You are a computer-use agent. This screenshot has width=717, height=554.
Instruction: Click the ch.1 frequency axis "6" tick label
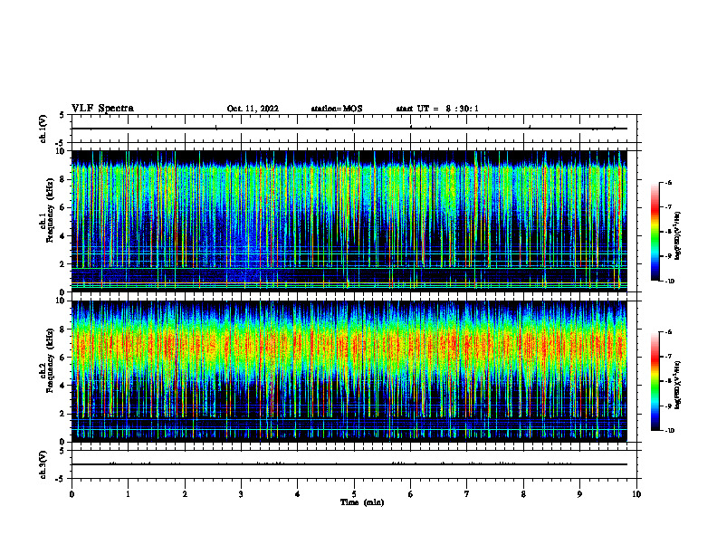click(62, 208)
